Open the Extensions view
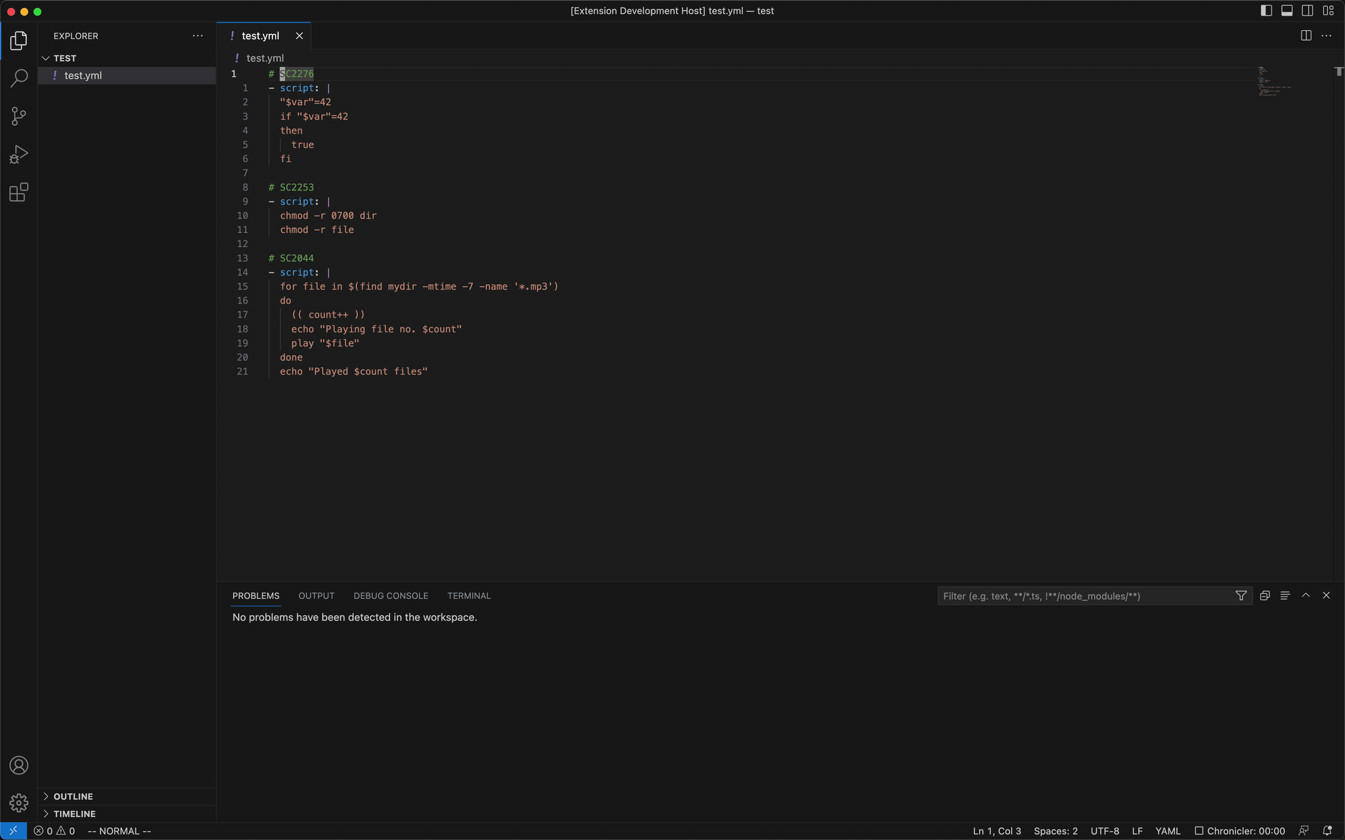The height and width of the screenshot is (840, 1345). (18, 192)
